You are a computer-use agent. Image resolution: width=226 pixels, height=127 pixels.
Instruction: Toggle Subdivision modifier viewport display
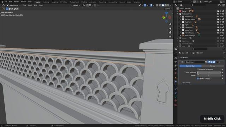click(x=212, y=62)
